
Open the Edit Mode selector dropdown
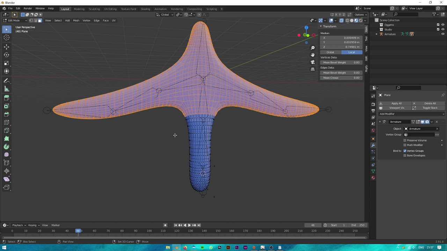point(15,21)
